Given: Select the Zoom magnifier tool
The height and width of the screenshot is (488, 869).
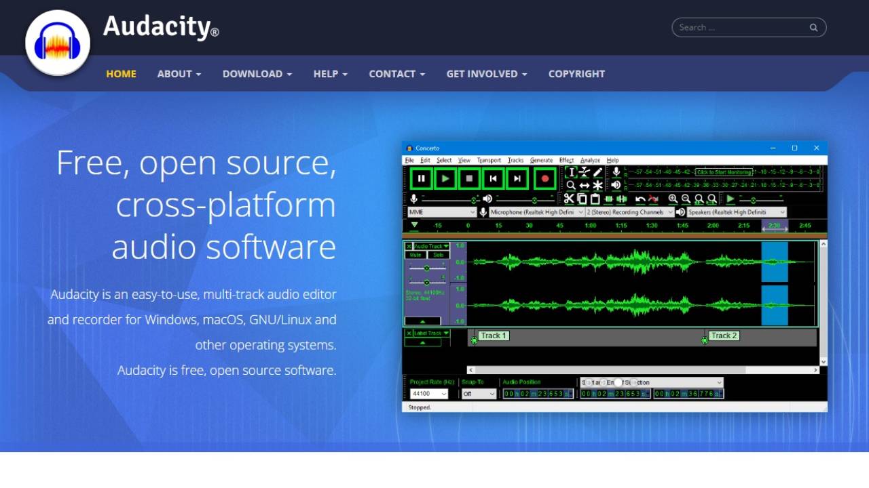Looking at the screenshot, I should pos(571,185).
